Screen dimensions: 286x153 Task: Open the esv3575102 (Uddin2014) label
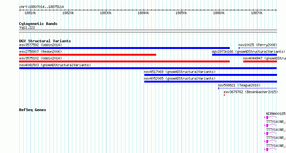(40, 58)
